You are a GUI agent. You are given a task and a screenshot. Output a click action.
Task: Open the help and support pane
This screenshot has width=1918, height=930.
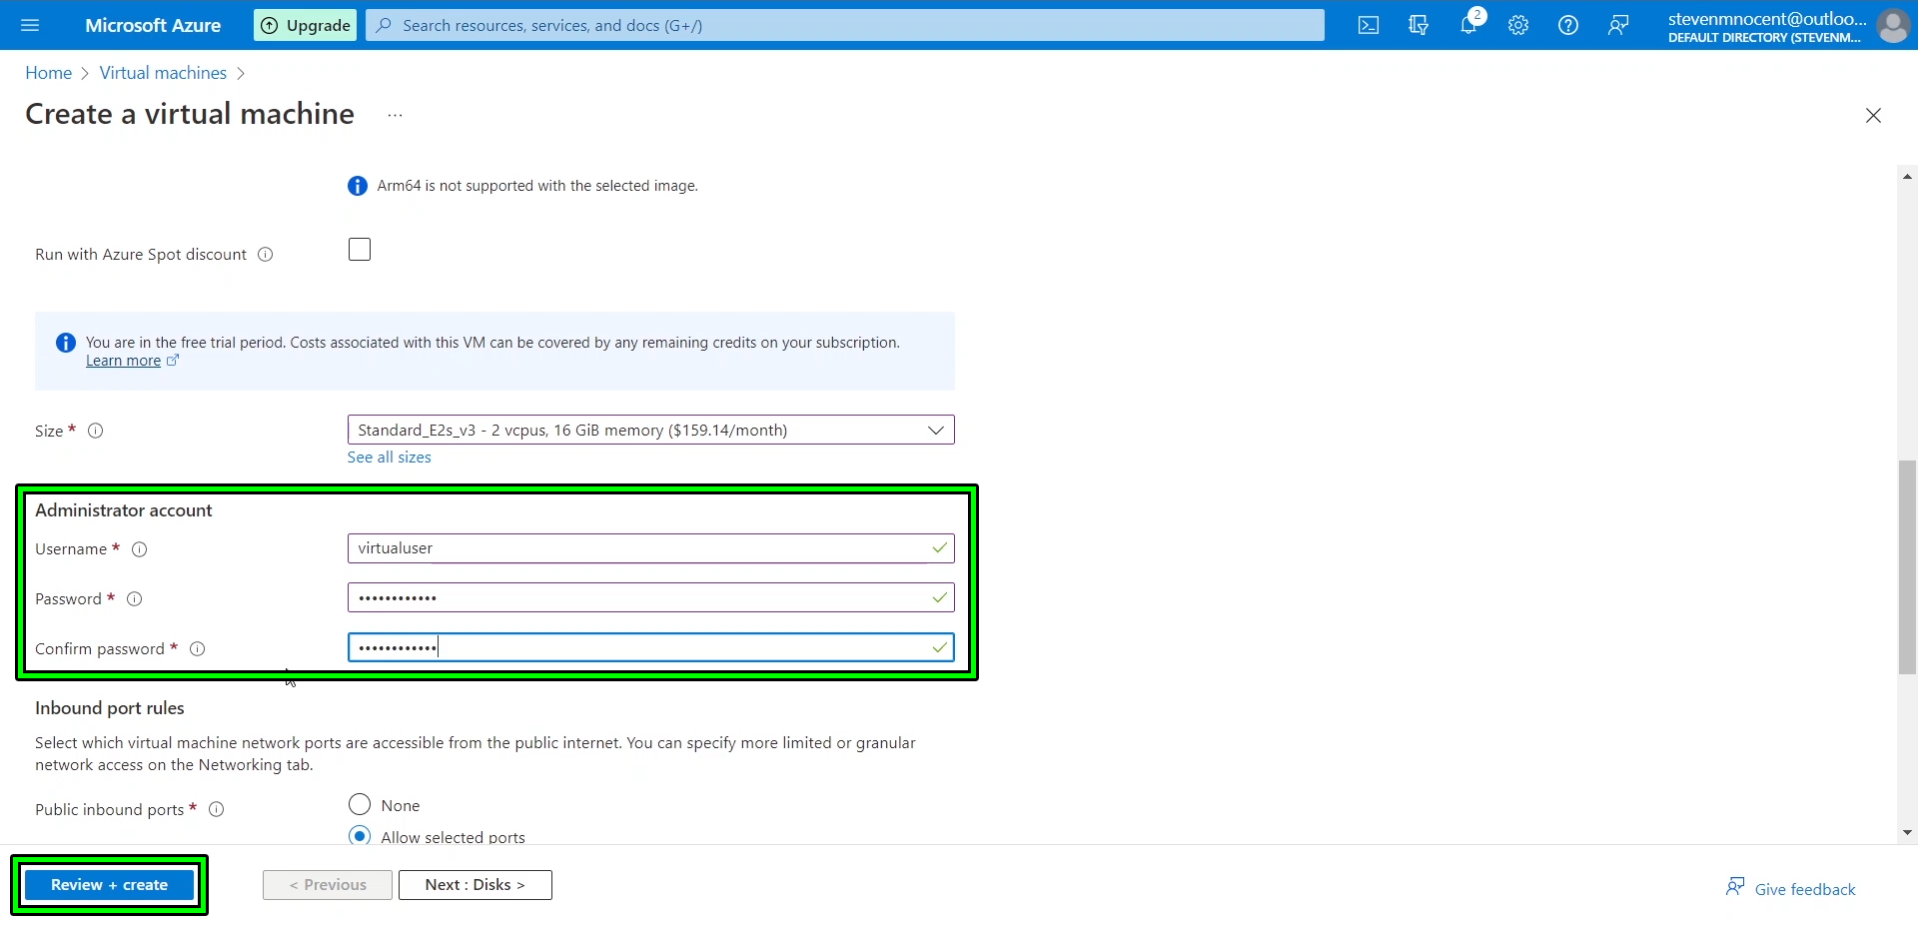(1567, 25)
